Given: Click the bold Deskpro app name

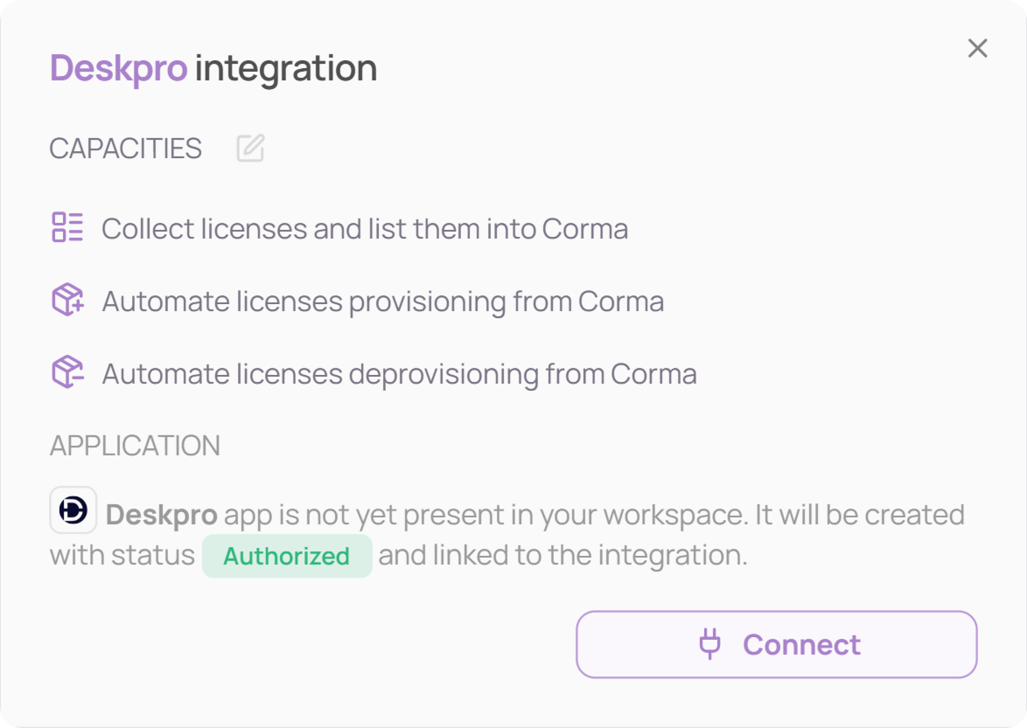Looking at the screenshot, I should (x=161, y=515).
